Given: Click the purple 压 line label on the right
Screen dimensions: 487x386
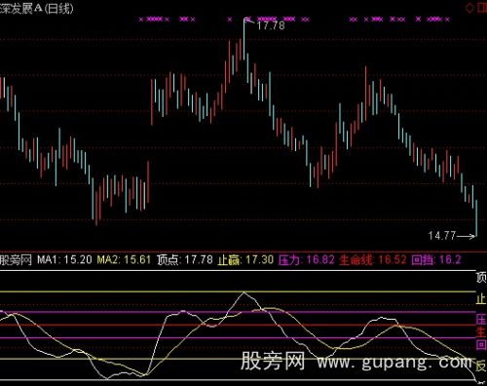Looking at the screenshot, I should pos(481,319).
